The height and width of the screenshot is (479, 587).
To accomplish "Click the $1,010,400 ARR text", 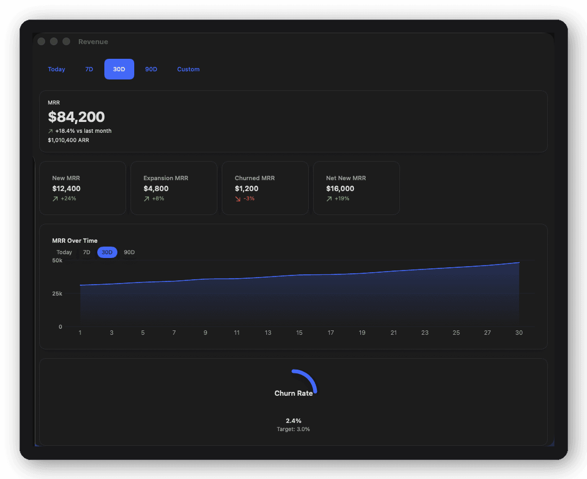I will tap(68, 140).
